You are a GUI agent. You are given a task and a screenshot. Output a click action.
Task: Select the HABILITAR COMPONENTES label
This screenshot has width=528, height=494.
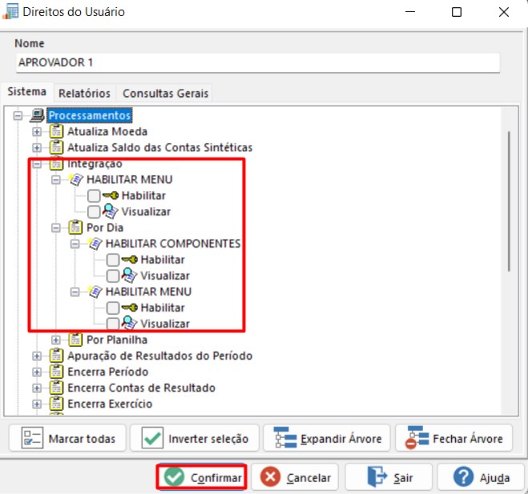(x=173, y=243)
